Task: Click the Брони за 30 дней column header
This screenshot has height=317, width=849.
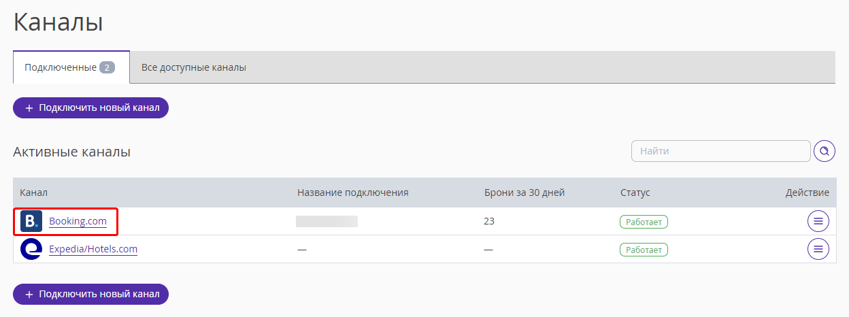Action: 525,193
